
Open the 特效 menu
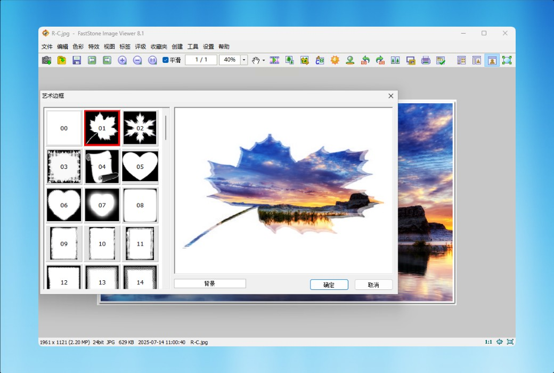point(94,47)
